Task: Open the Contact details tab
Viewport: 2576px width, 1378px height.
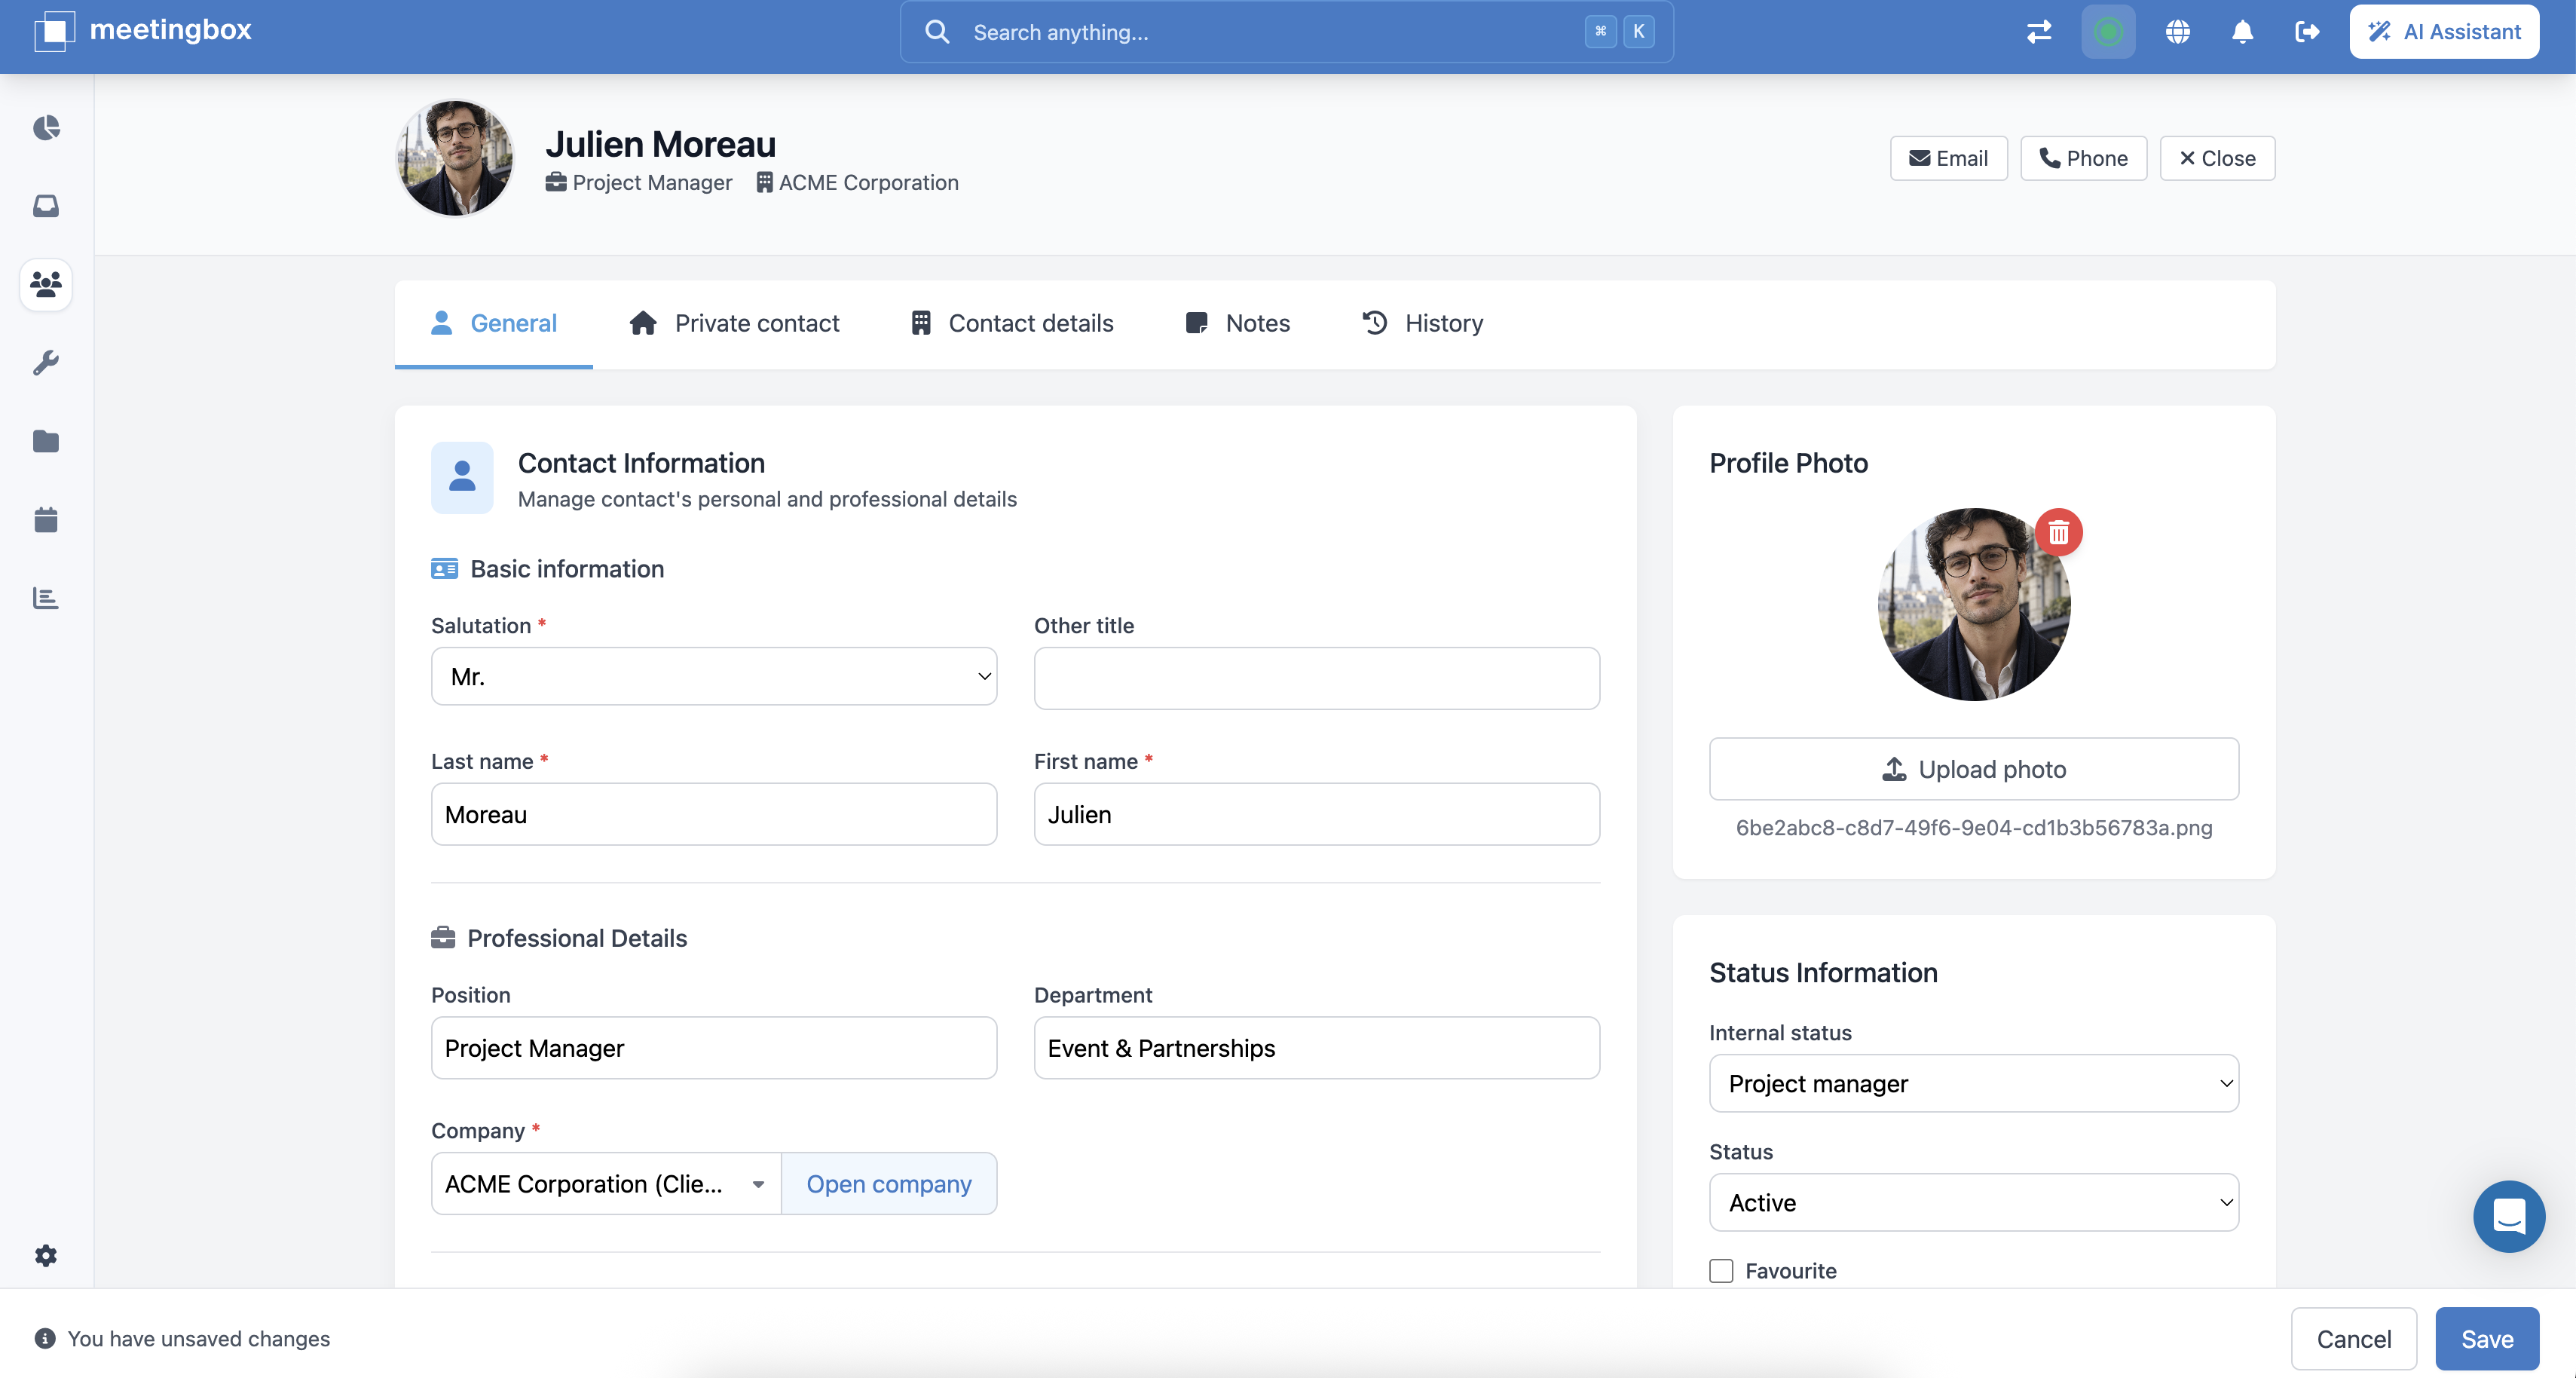Action: (x=1012, y=323)
